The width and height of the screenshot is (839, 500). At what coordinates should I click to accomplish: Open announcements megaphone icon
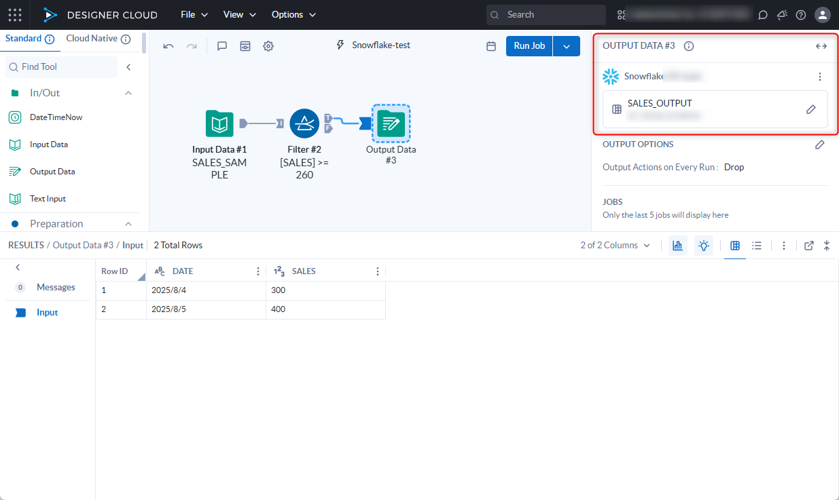tap(782, 15)
